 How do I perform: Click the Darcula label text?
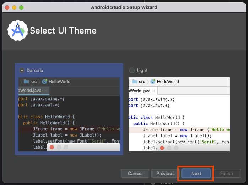pyautogui.click(x=35, y=70)
